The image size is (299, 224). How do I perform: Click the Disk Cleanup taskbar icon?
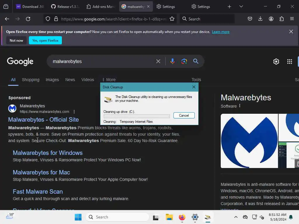coord(208,217)
